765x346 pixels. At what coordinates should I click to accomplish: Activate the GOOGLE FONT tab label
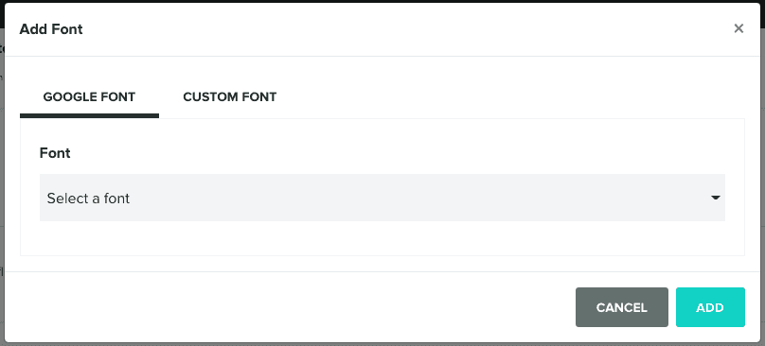(89, 97)
